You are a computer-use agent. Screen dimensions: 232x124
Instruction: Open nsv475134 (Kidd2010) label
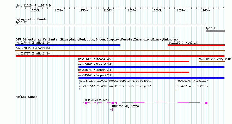click(192, 86)
